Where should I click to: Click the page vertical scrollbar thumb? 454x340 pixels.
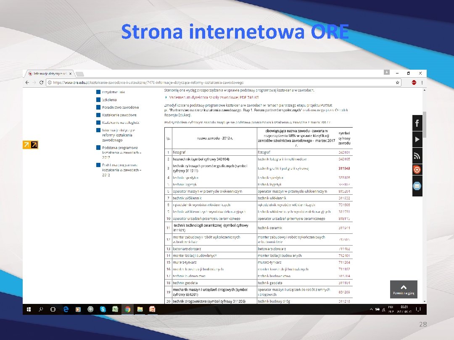point(425,124)
